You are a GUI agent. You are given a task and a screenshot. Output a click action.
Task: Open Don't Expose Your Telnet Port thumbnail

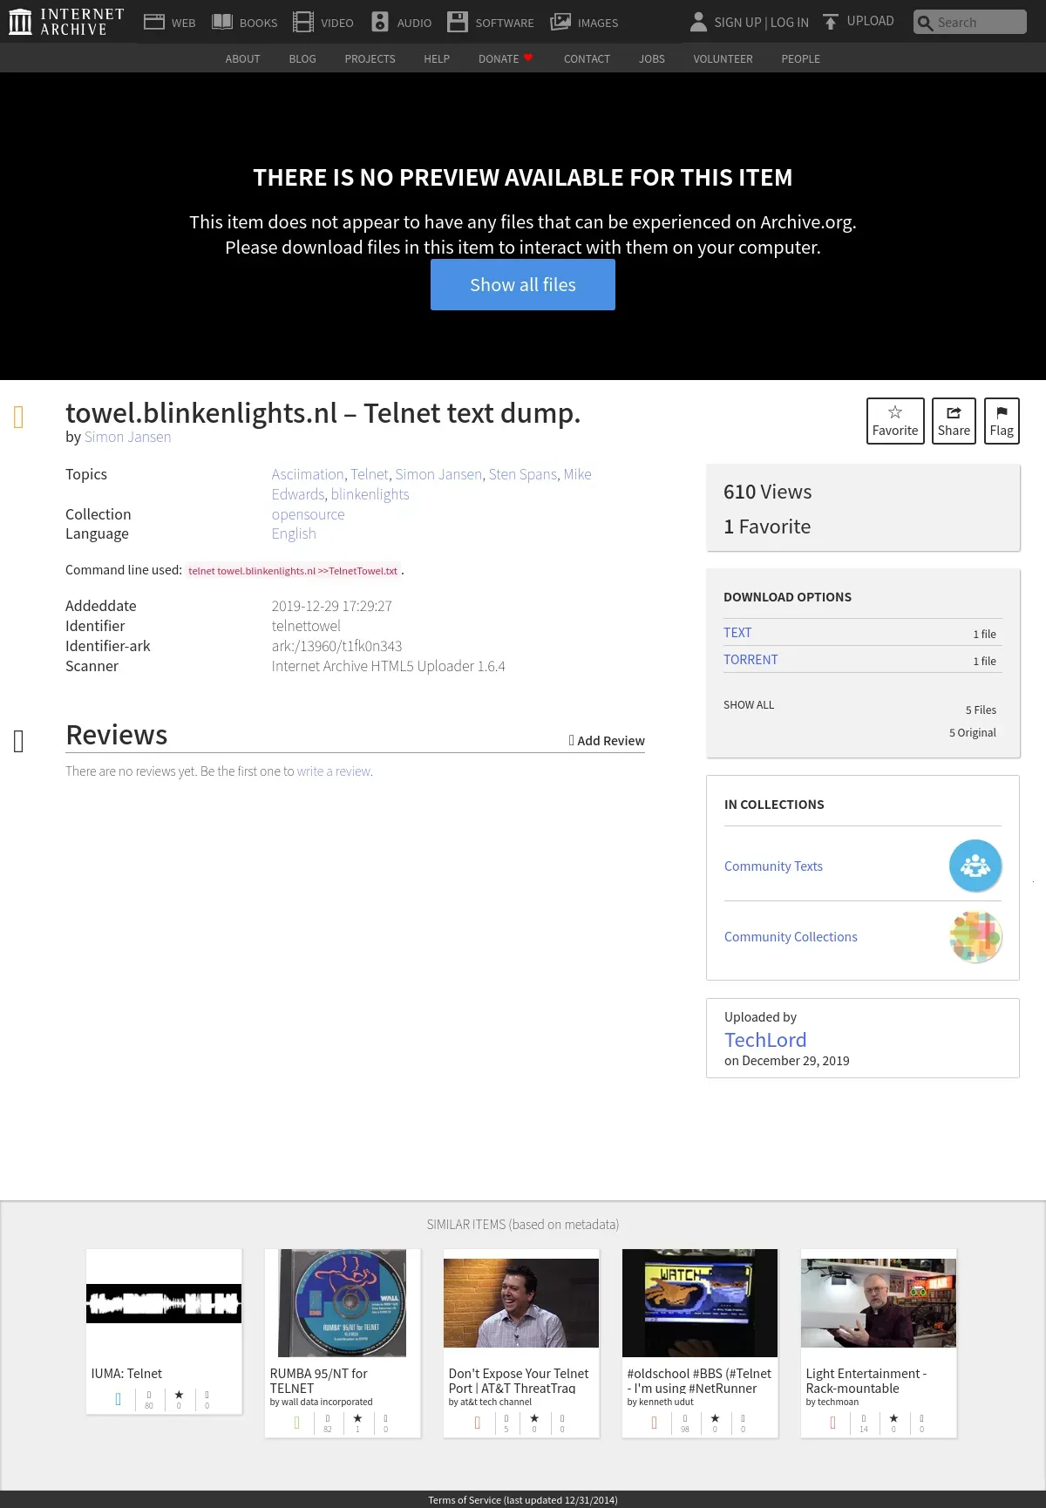[x=521, y=1303]
